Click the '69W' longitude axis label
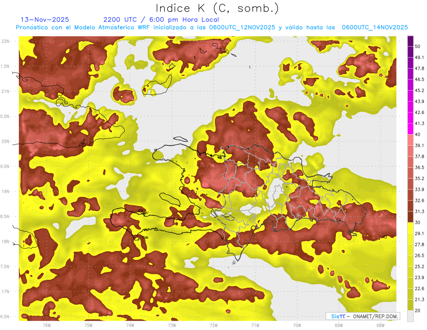Viewport: 427px width, 330px height. tap(339, 325)
